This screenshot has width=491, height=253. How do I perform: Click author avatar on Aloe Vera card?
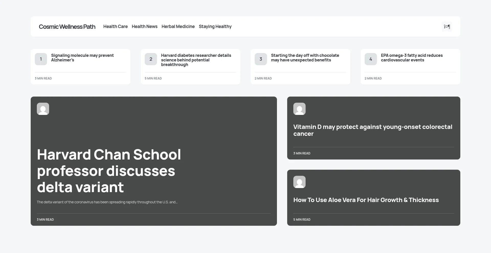(299, 182)
